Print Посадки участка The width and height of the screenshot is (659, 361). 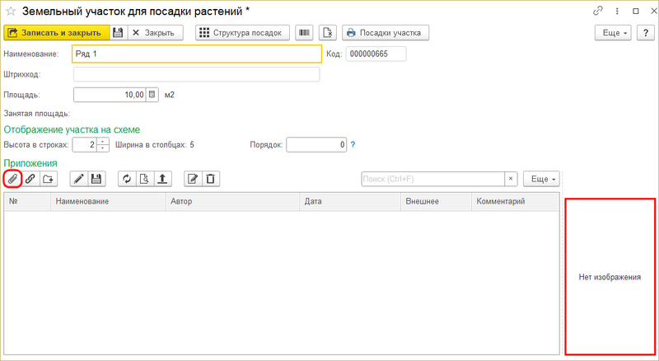click(386, 33)
